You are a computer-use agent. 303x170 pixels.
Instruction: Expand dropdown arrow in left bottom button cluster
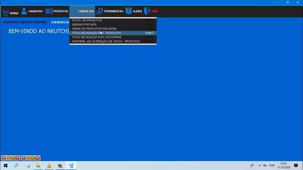click(x=4, y=158)
